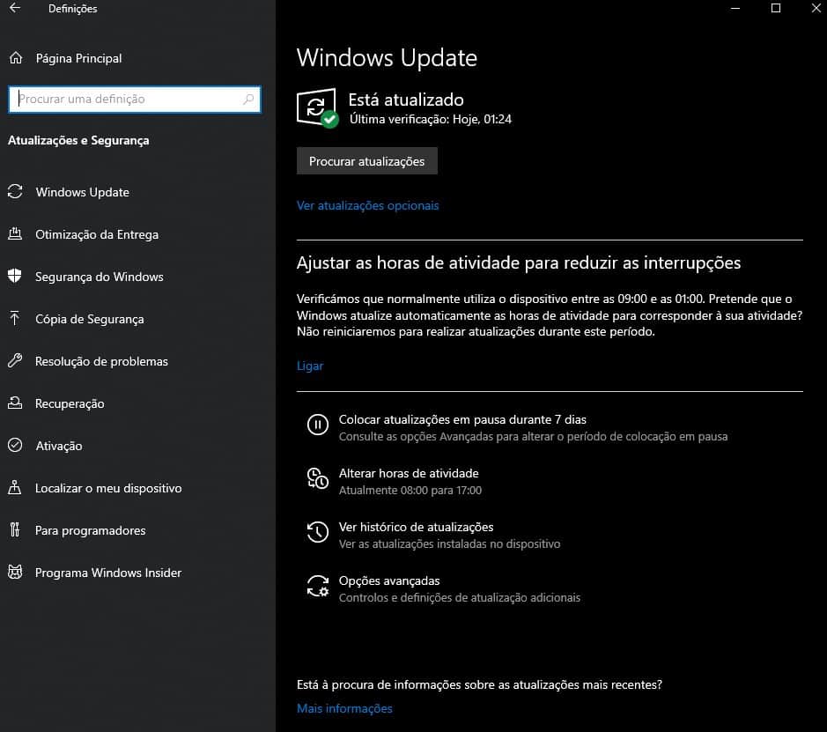Click the Página Principal home icon
827x732 pixels.
click(16, 58)
